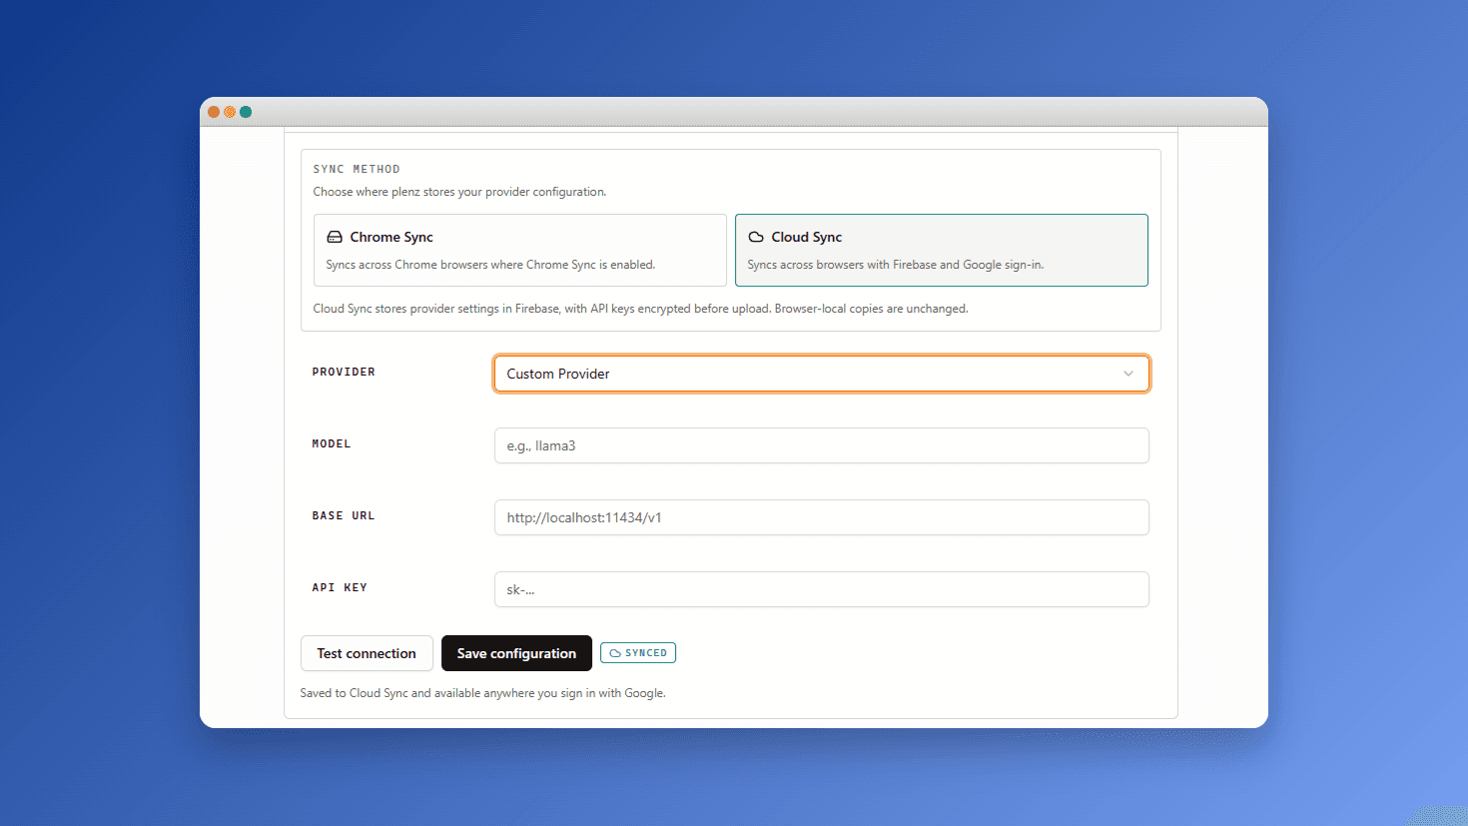Viewport: 1468px width, 826px height.
Task: Click the Provider dropdown chevron arrow
Action: pos(1128,374)
